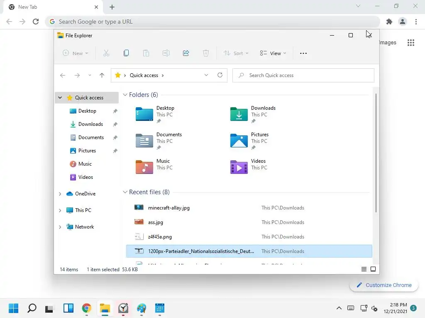Select Pictures in the navigation pane
The width and height of the screenshot is (425, 318).
tap(87, 151)
